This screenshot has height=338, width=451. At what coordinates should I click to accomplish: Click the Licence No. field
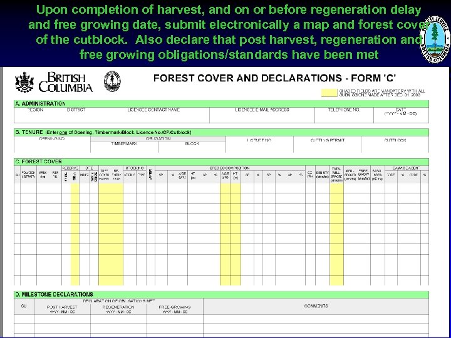[x=259, y=145]
